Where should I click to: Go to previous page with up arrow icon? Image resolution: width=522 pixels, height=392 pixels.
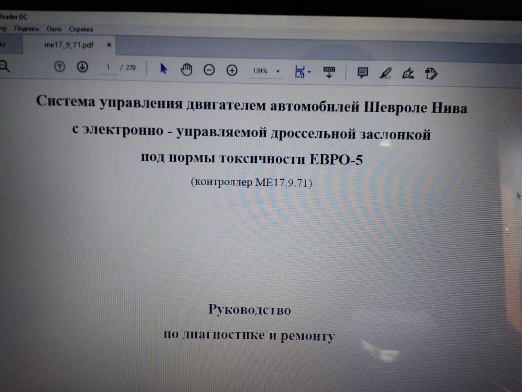[x=60, y=67]
